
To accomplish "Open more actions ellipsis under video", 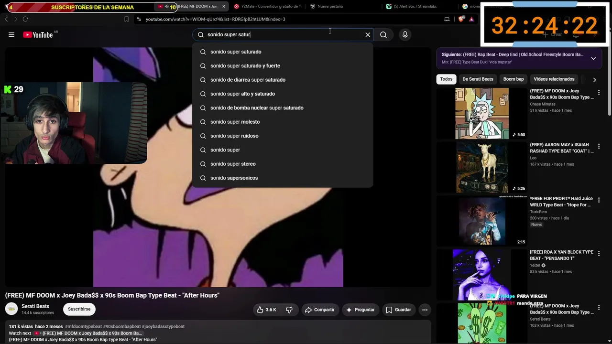I will (425, 310).
